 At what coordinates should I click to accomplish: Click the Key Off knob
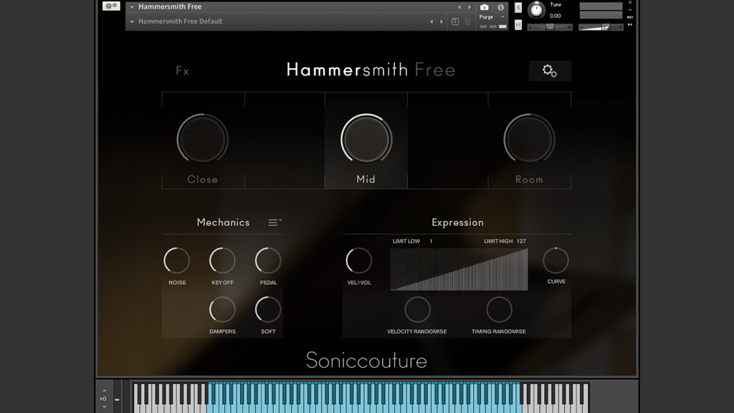pos(222,260)
